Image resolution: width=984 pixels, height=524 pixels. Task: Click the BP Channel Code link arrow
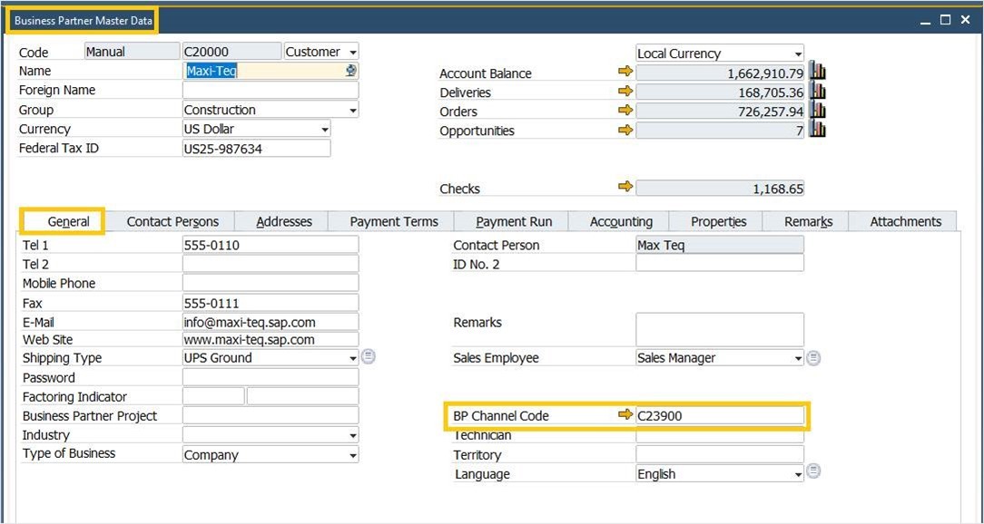tap(625, 415)
